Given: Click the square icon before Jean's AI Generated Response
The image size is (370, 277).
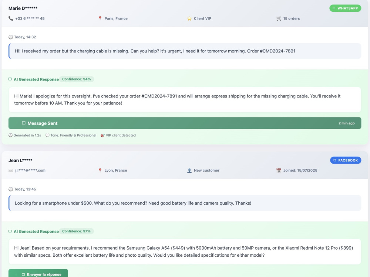Looking at the screenshot, I should (x=10, y=231).
